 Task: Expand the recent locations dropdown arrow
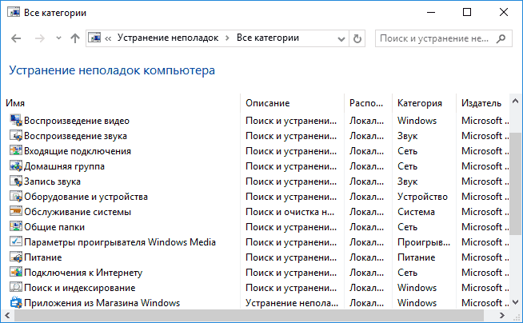(58, 38)
